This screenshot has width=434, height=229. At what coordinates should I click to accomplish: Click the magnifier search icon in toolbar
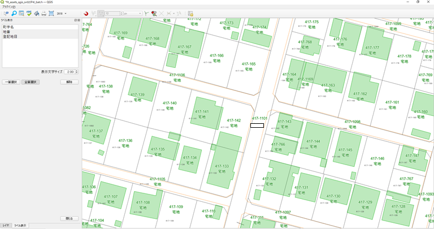pos(14,13)
